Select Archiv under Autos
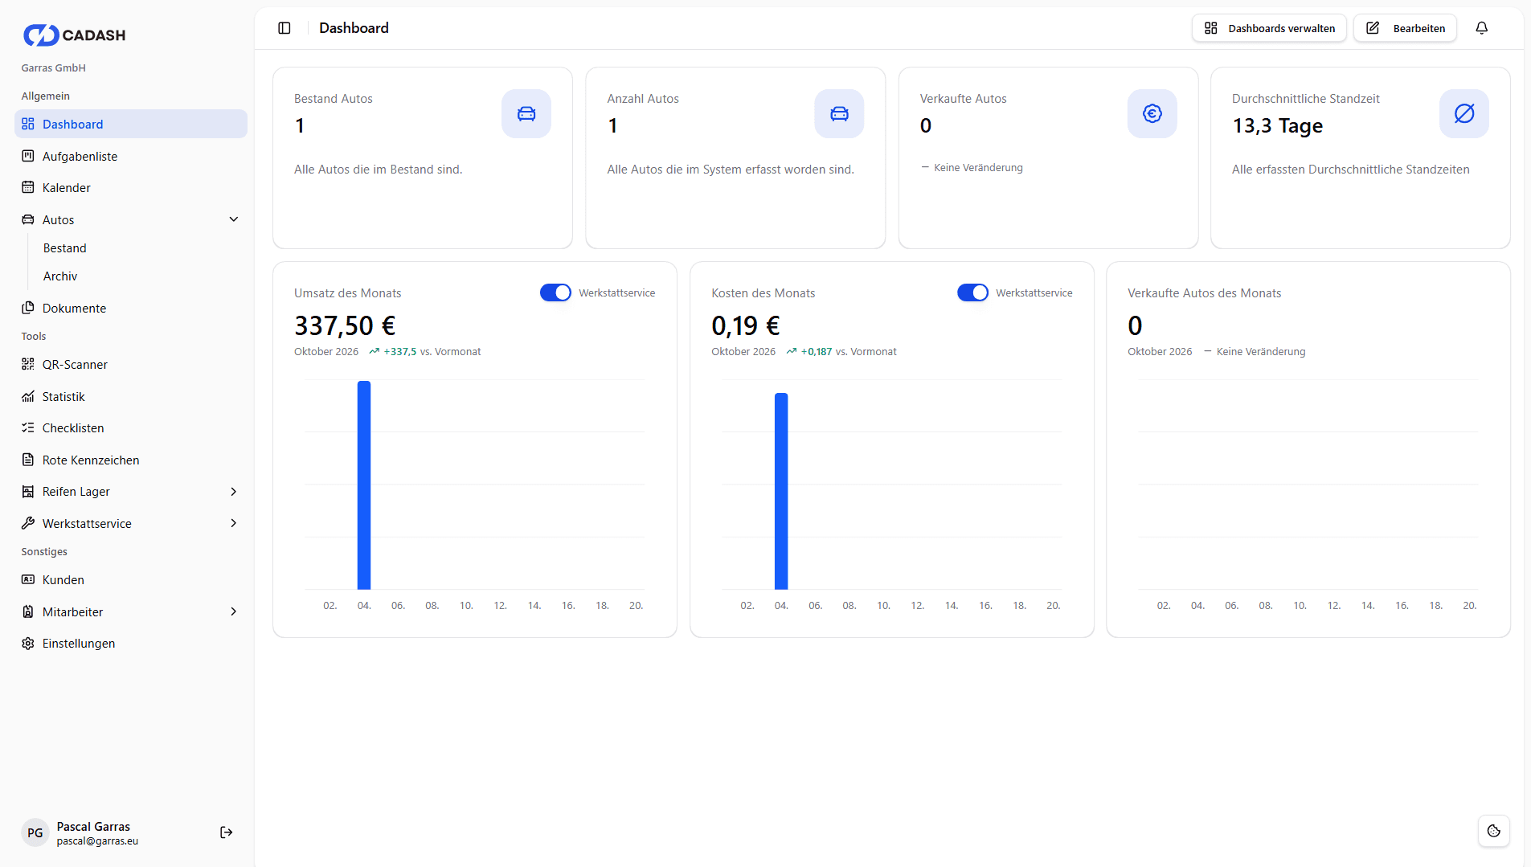Viewport: 1531px width, 867px height. [60, 276]
